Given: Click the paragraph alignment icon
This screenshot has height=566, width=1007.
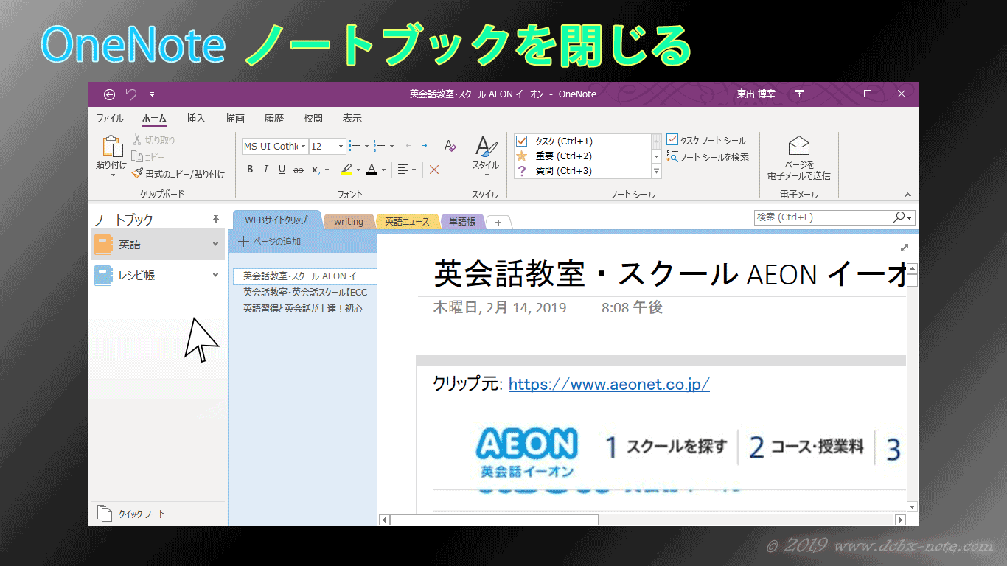Looking at the screenshot, I should pos(403,170).
